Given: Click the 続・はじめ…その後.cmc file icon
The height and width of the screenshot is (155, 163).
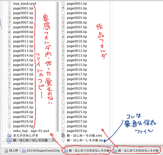Looking at the screenshot, I should pyautogui.click(x=63, y=135).
